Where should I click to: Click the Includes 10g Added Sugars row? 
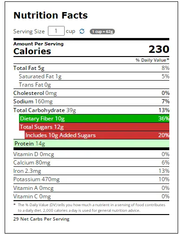[97, 135]
